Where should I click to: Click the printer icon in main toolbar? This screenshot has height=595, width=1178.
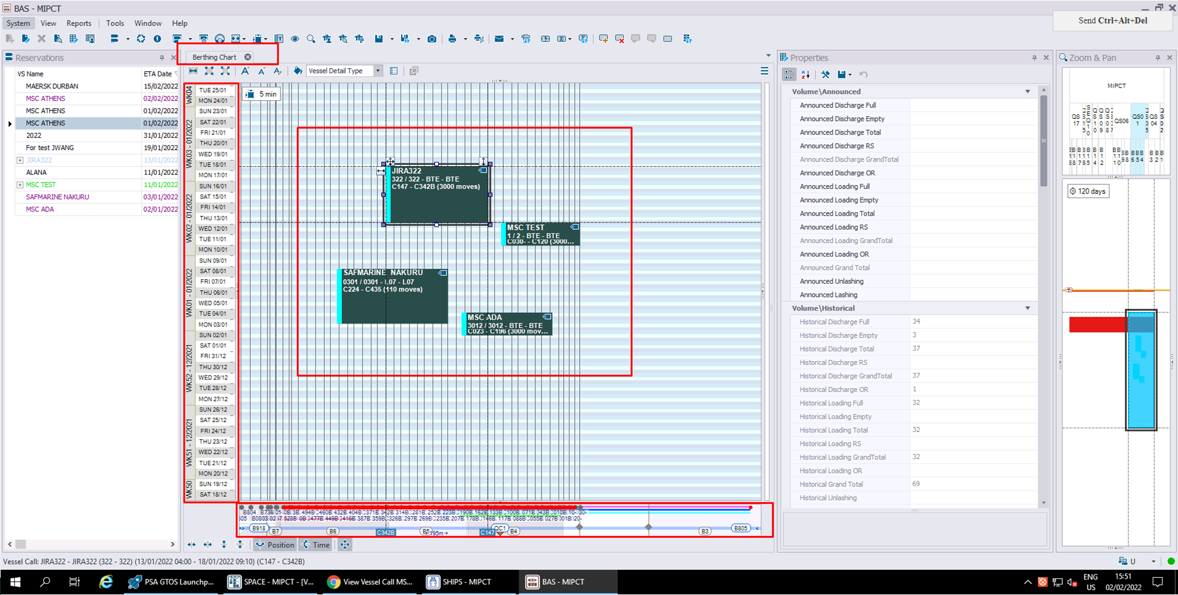(452, 39)
